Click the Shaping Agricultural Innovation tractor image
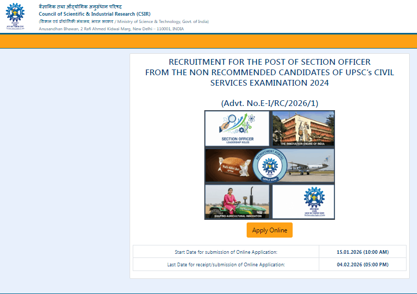This screenshot has width=417, height=294. pos(237,202)
